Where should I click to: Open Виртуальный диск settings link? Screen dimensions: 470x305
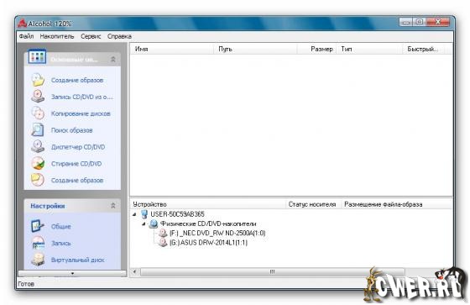(77, 260)
